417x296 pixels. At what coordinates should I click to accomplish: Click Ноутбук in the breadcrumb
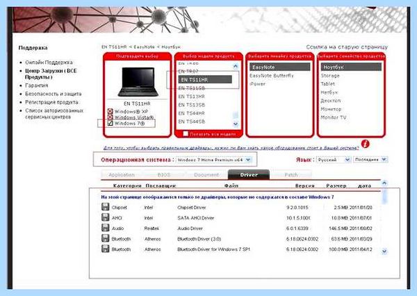click(171, 47)
